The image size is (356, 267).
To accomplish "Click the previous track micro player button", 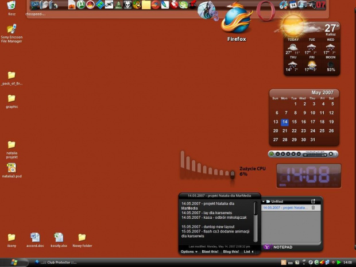I will tap(277, 154).
